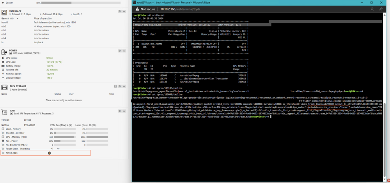Click the Plex Transcoder process line in terminal

tap(191, 78)
